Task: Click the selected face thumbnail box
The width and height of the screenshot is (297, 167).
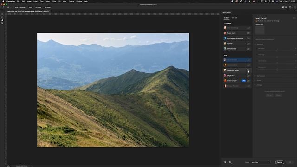Action: (x=260, y=30)
